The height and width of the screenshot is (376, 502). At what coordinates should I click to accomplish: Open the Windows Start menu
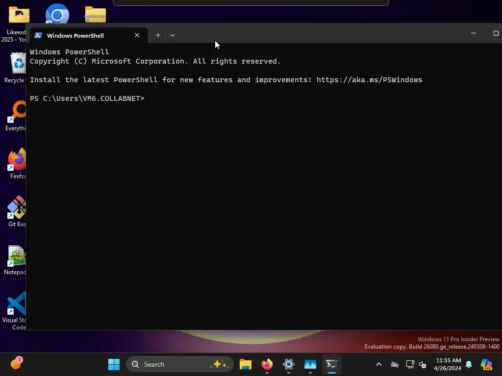click(x=114, y=364)
